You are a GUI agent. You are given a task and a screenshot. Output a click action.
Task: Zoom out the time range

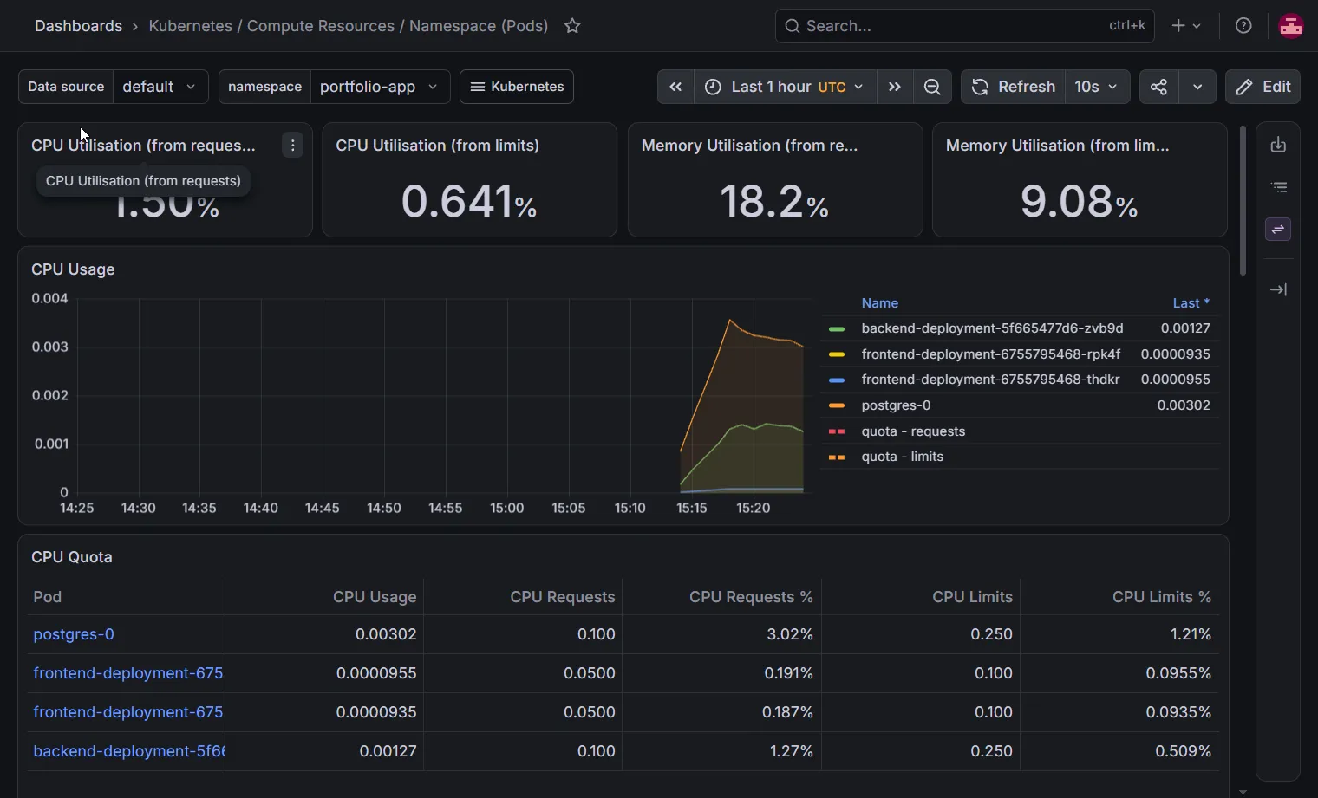coord(932,87)
